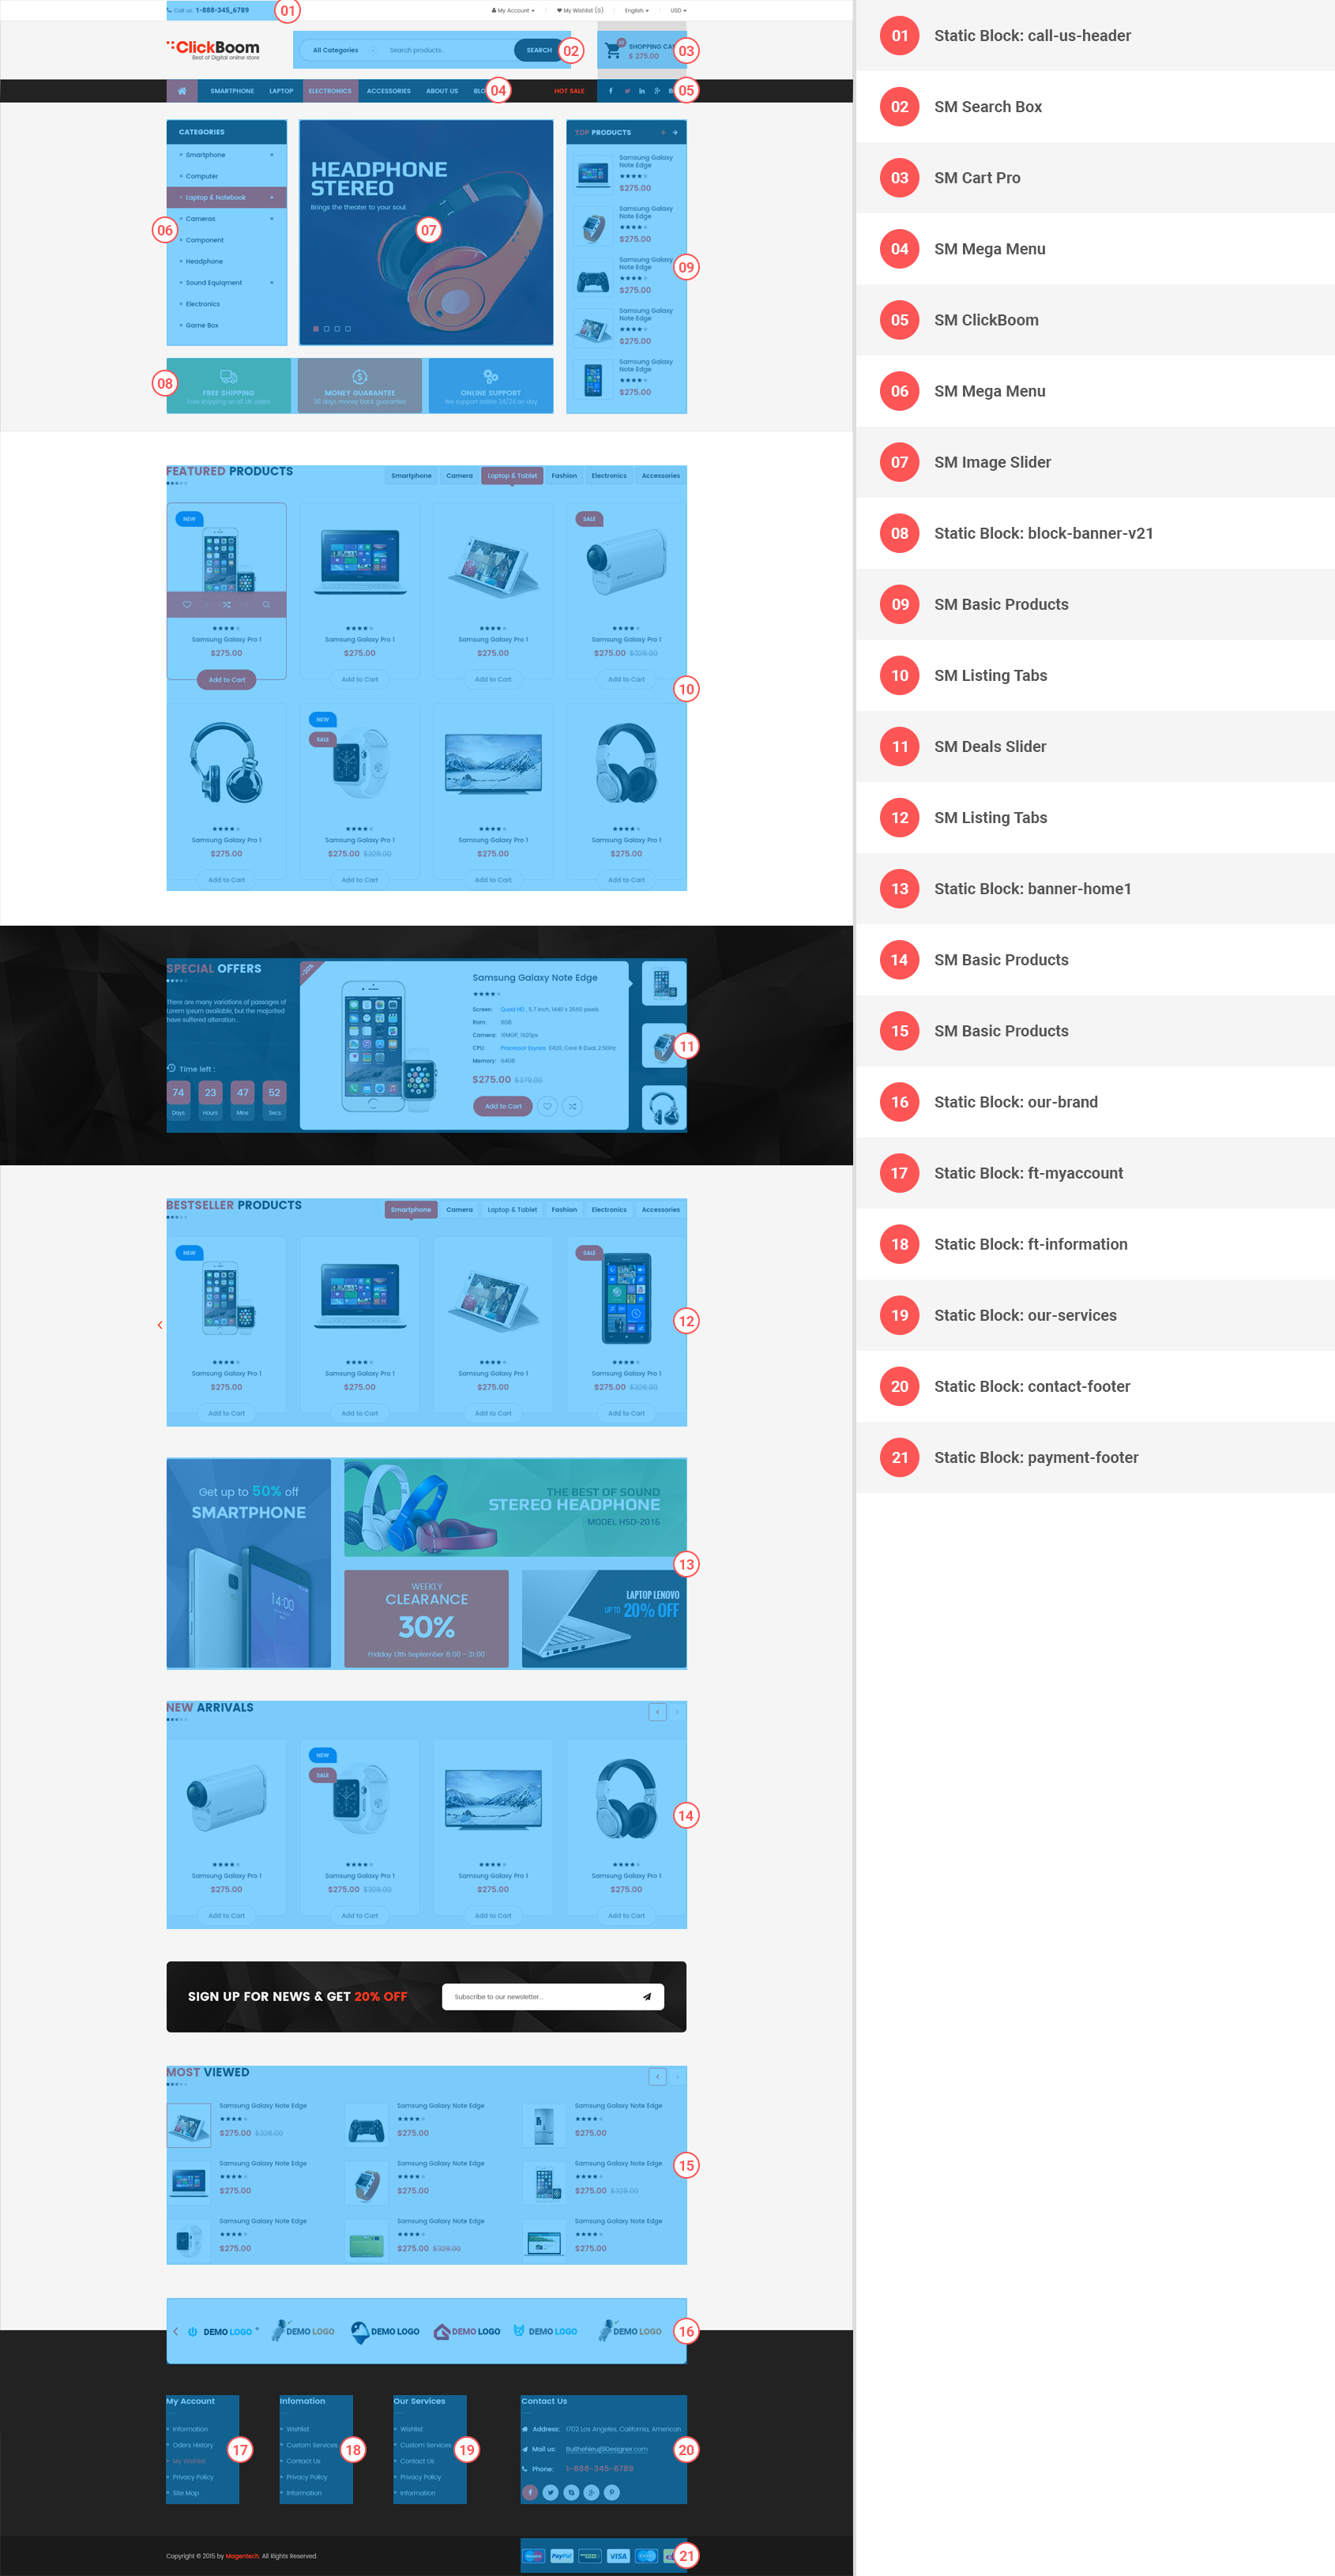
Task: Select smartwatch thumbnail in Special Offers
Action: 663,1046
